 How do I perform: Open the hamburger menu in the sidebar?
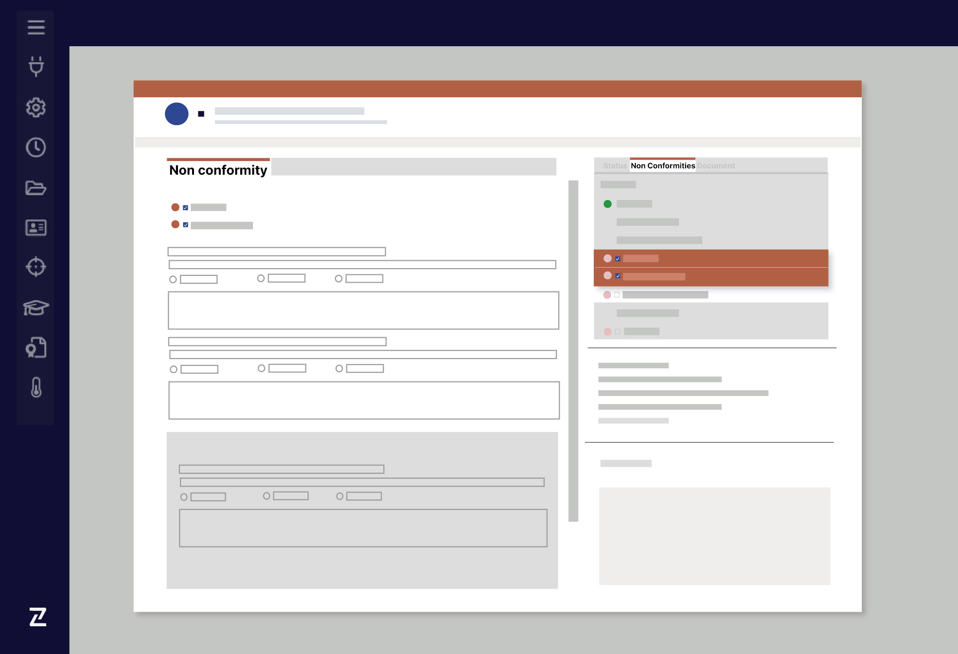pos(36,27)
